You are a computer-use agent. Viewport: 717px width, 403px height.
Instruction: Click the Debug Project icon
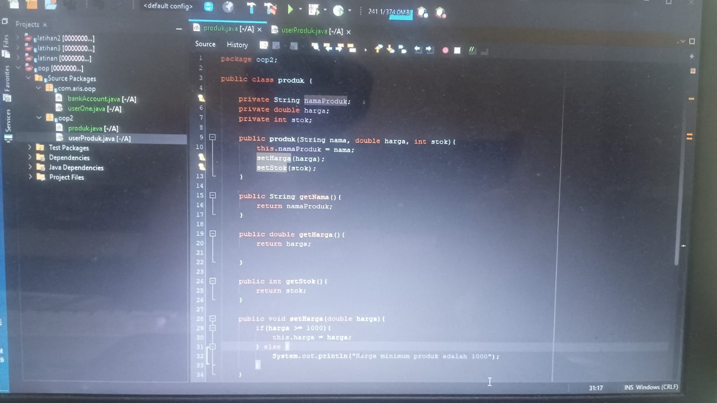314,9
